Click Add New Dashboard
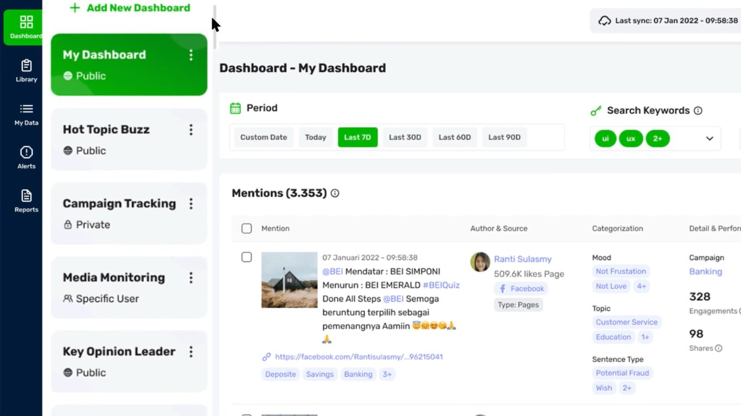The height and width of the screenshot is (416, 741). click(130, 8)
